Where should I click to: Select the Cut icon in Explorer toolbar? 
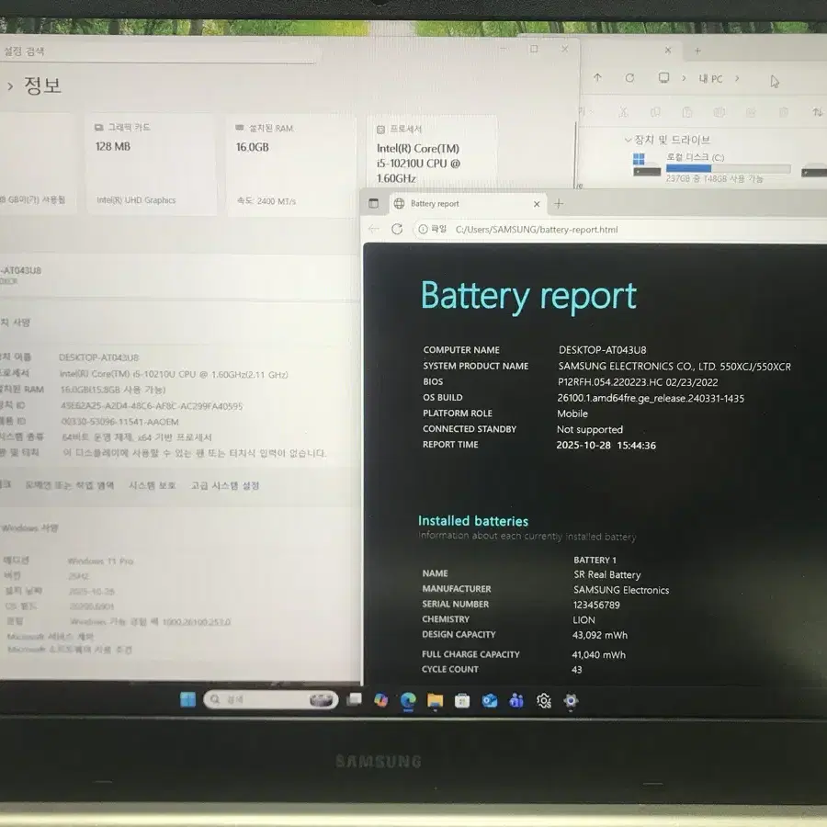pos(621,111)
